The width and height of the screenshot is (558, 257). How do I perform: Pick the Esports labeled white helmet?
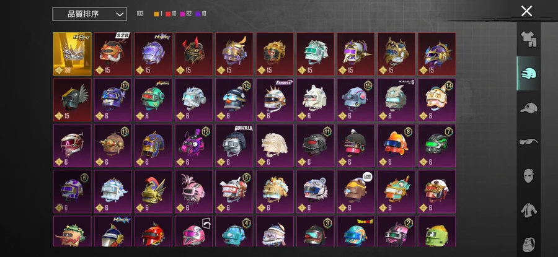pos(275,100)
